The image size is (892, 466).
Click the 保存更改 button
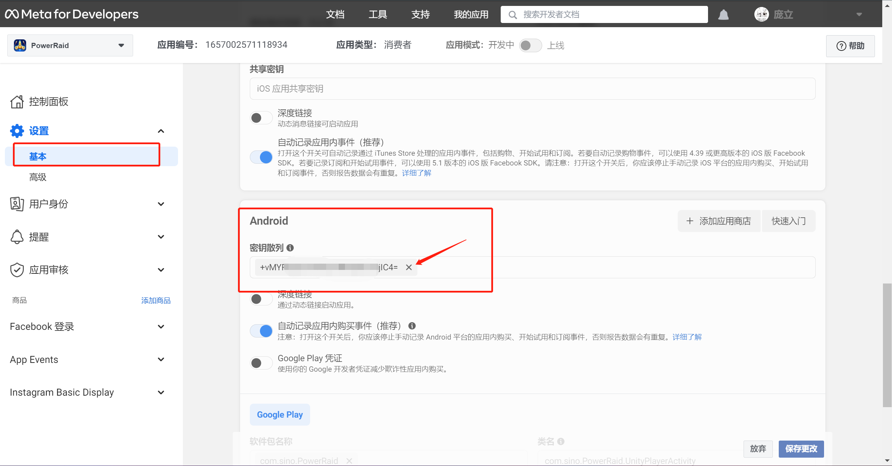tap(801, 449)
